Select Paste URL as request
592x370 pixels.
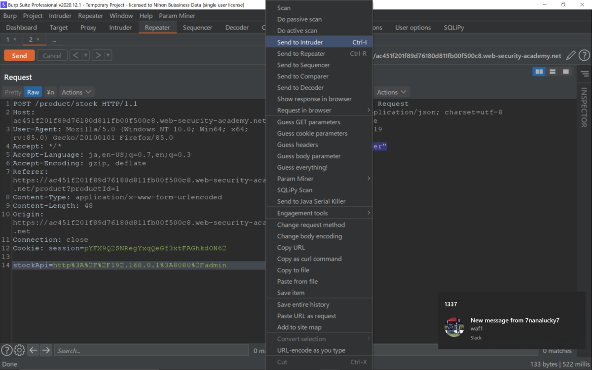[x=319, y=316]
